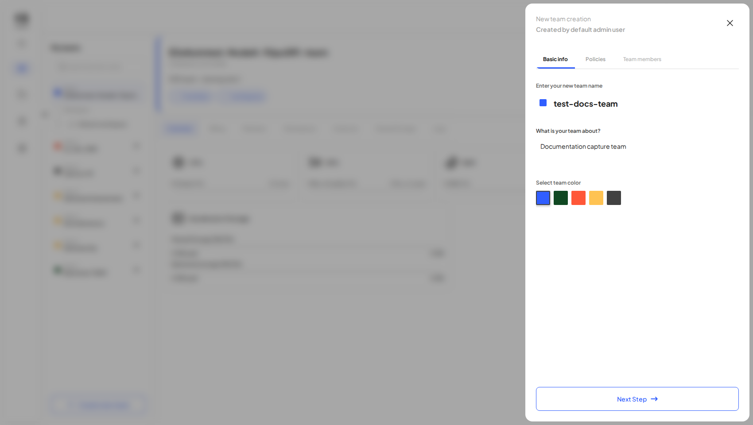Open the Team members tab
This screenshot has width=753, height=425.
coord(642,59)
